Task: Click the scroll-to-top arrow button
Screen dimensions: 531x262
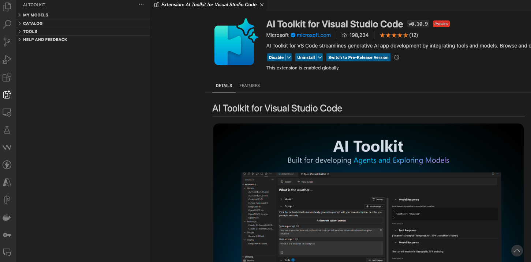Action: 517,251
